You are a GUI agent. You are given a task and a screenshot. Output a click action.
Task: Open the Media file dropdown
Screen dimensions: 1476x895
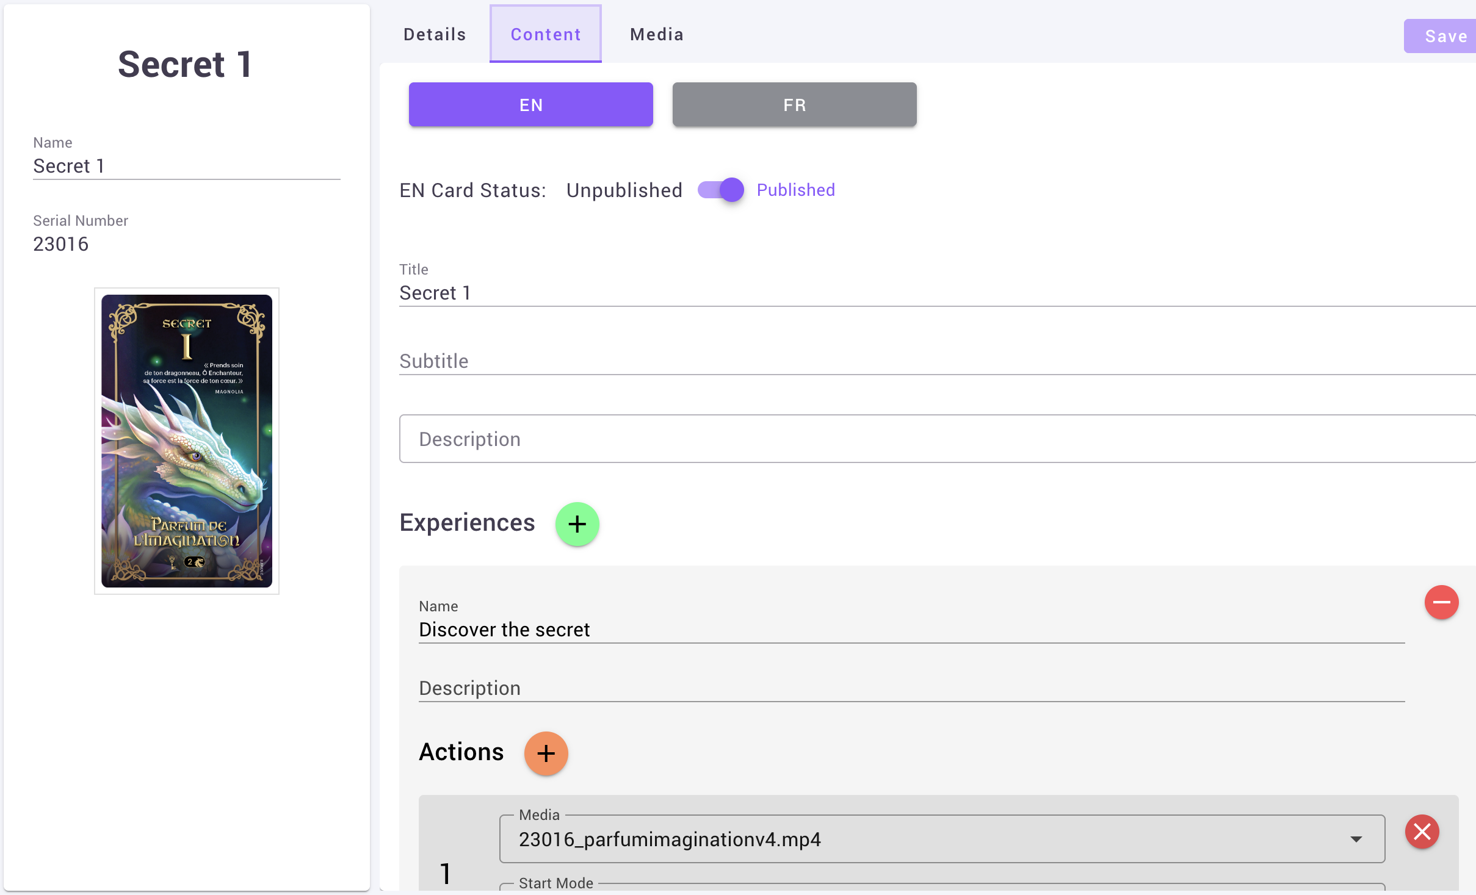[x=916, y=839]
